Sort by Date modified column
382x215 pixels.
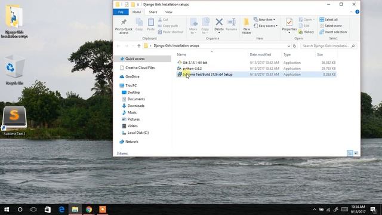coord(260,54)
